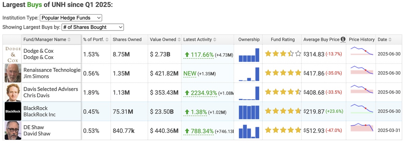This screenshot has width=408, height=145.
Task: Click the Largest Buys of UNH heading
Action: pyautogui.click(x=58, y=5)
